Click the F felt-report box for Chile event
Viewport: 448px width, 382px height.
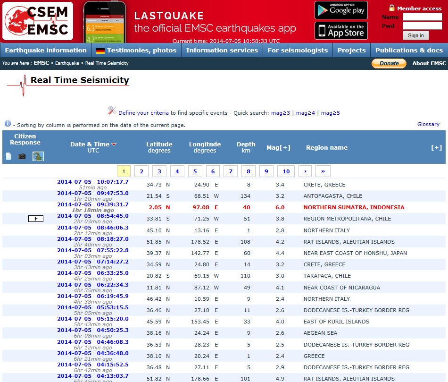pyautogui.click(x=36, y=219)
